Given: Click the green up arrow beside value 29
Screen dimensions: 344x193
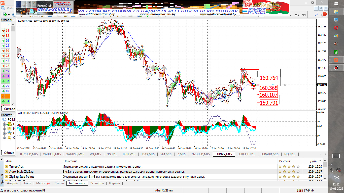Looking at the screenshot, I should [x=3, y=86].
